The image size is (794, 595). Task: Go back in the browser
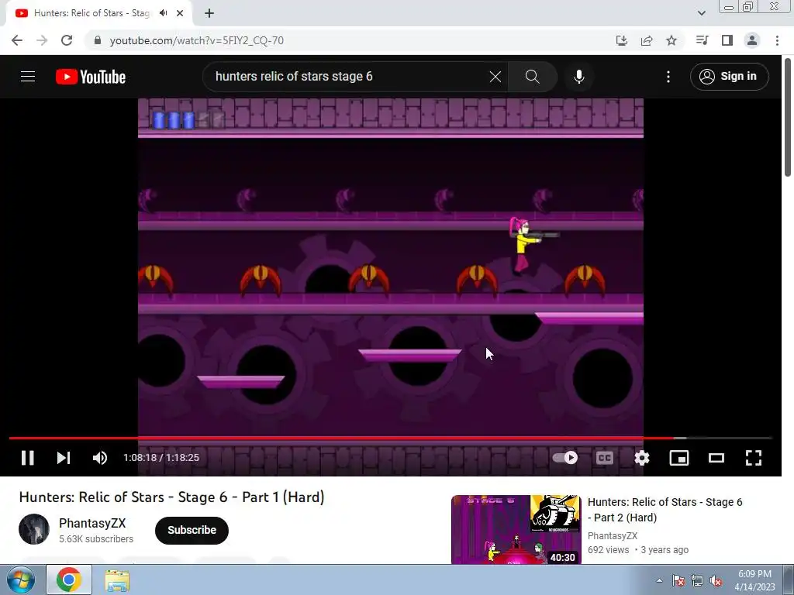17,40
